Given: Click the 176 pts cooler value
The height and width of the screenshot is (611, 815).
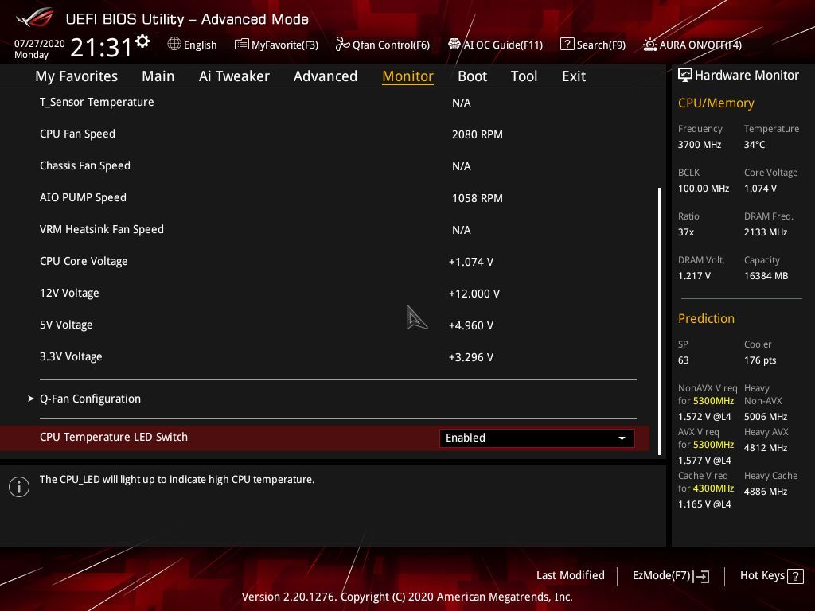Looking at the screenshot, I should click(x=760, y=360).
